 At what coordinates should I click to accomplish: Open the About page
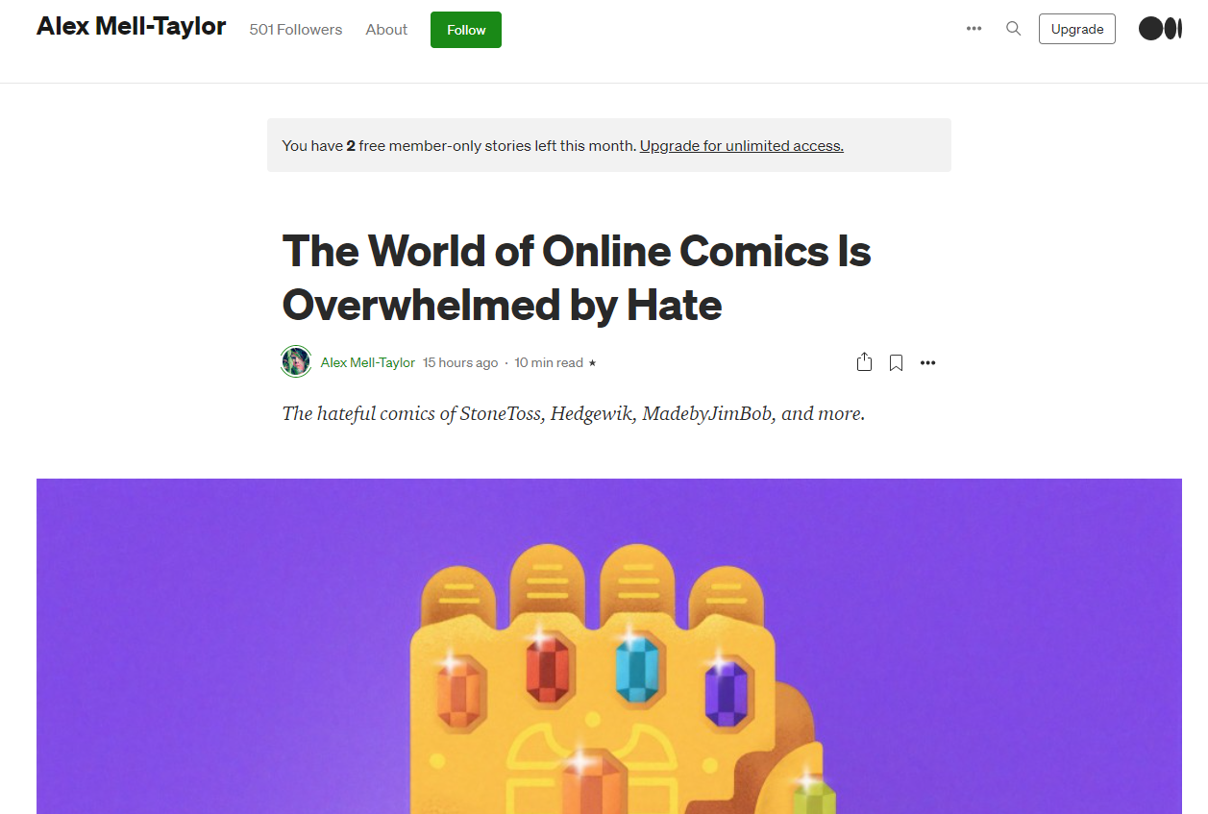pos(386,30)
